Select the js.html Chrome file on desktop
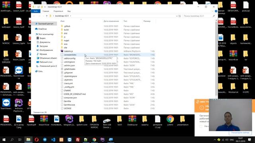Screen dimensions: 255x143 click(x=170, y=121)
